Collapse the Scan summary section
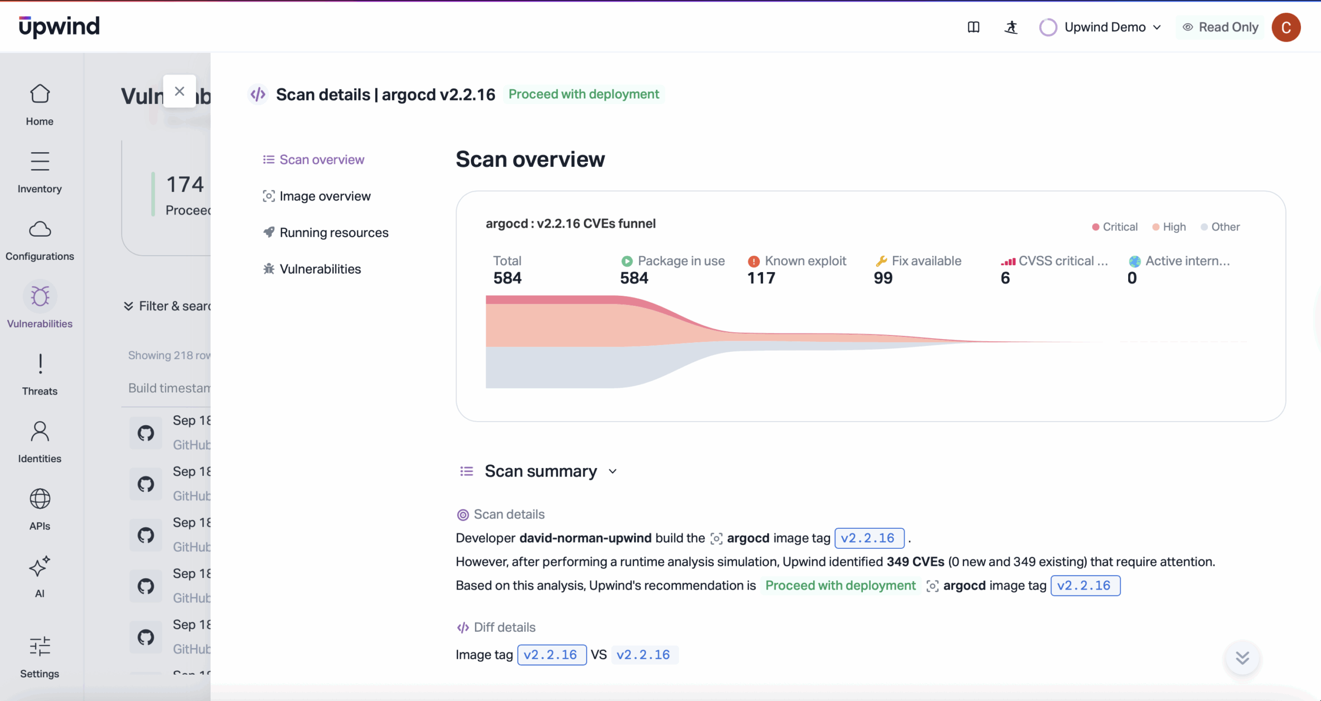Image resolution: width=1321 pixels, height=701 pixels. click(x=612, y=471)
